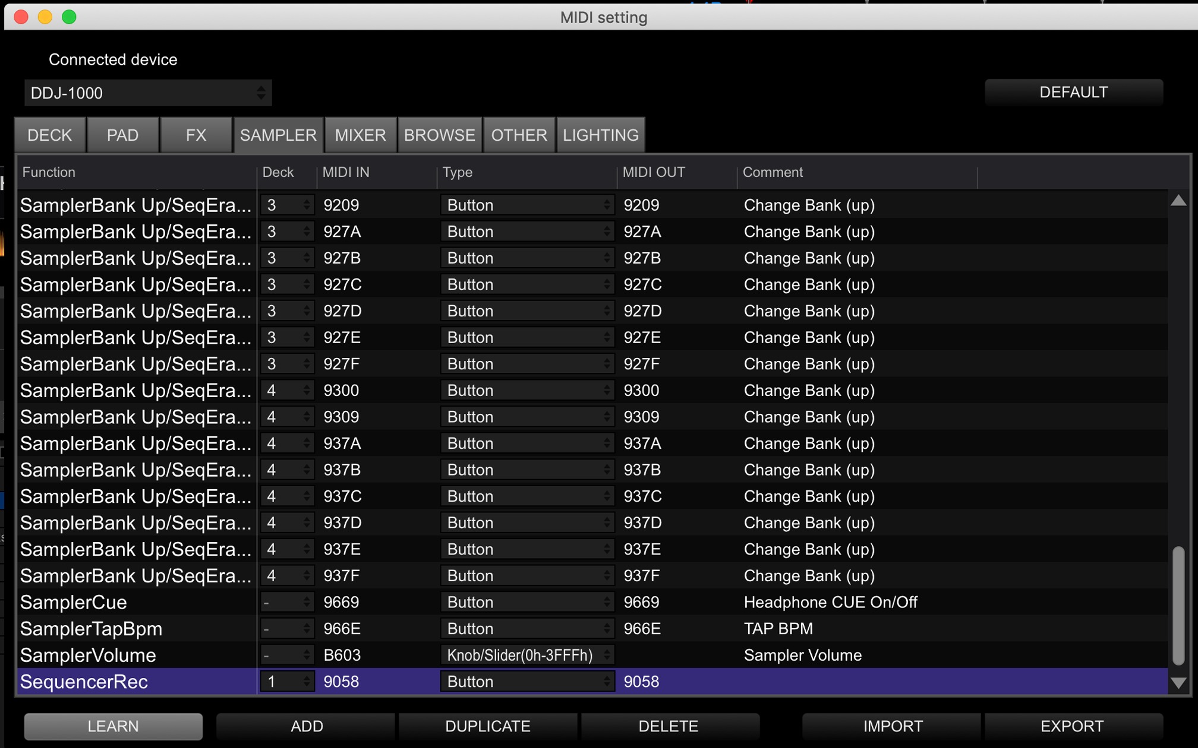This screenshot has height=748, width=1198.
Task: Click MIDI IN value 927C
Action: click(342, 285)
